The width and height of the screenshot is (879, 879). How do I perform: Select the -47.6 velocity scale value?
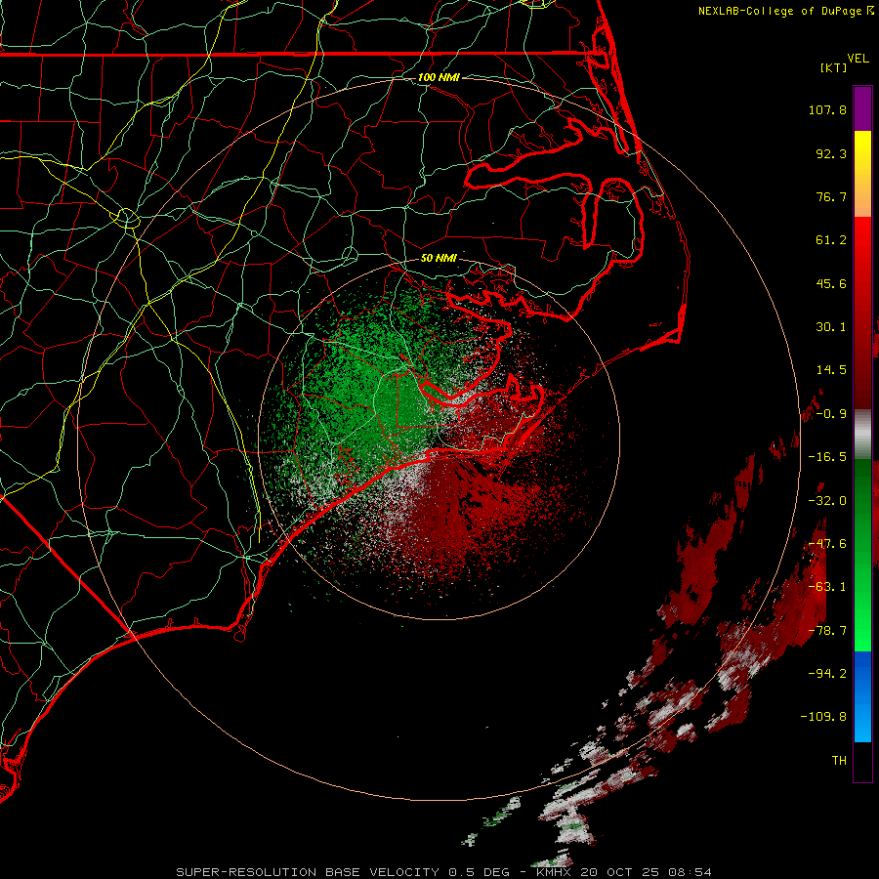coord(827,544)
